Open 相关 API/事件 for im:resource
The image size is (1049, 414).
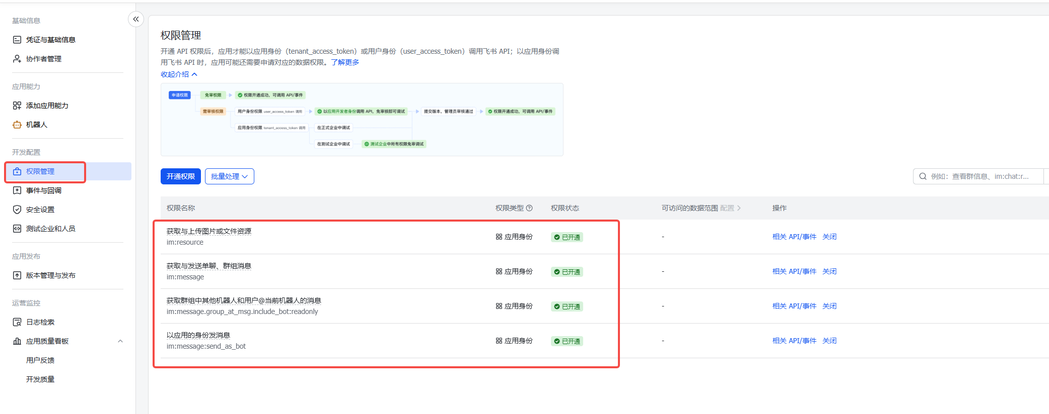(x=794, y=237)
